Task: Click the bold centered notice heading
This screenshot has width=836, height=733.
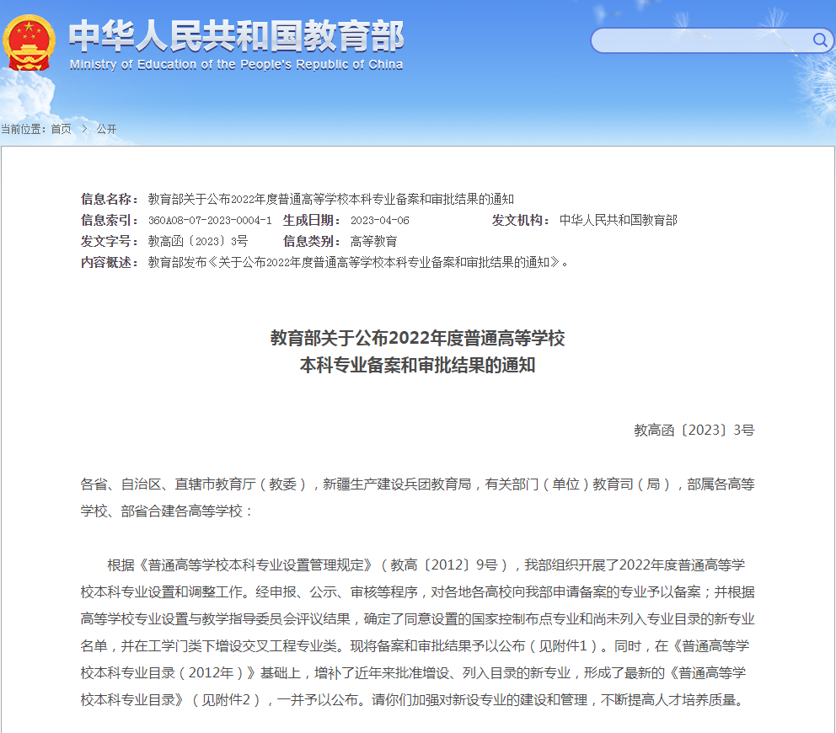Action: pyautogui.click(x=417, y=351)
